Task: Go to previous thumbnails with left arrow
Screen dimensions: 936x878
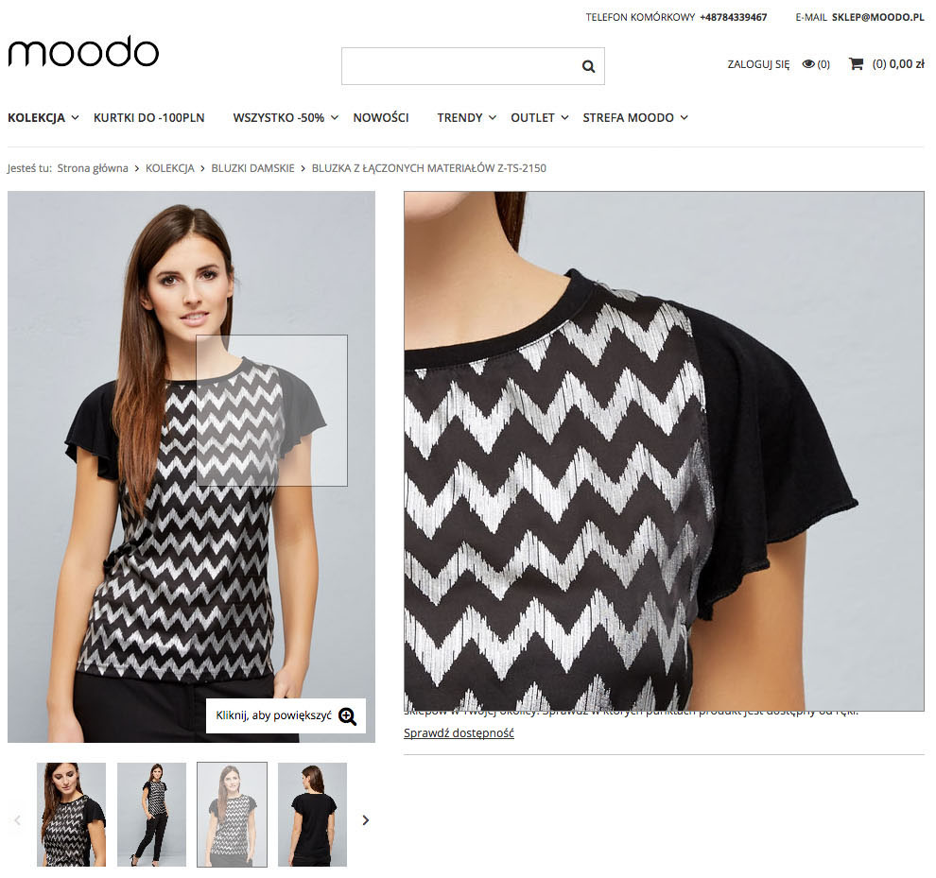Action: (17, 820)
